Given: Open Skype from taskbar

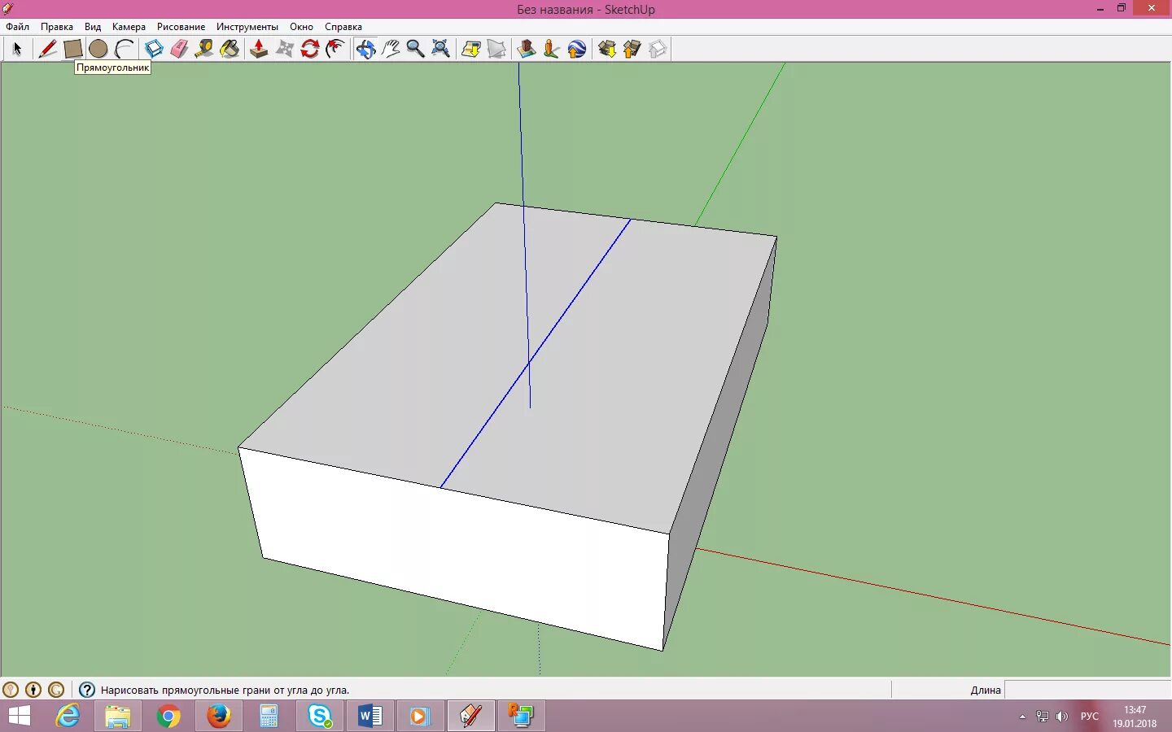Looking at the screenshot, I should tap(319, 716).
